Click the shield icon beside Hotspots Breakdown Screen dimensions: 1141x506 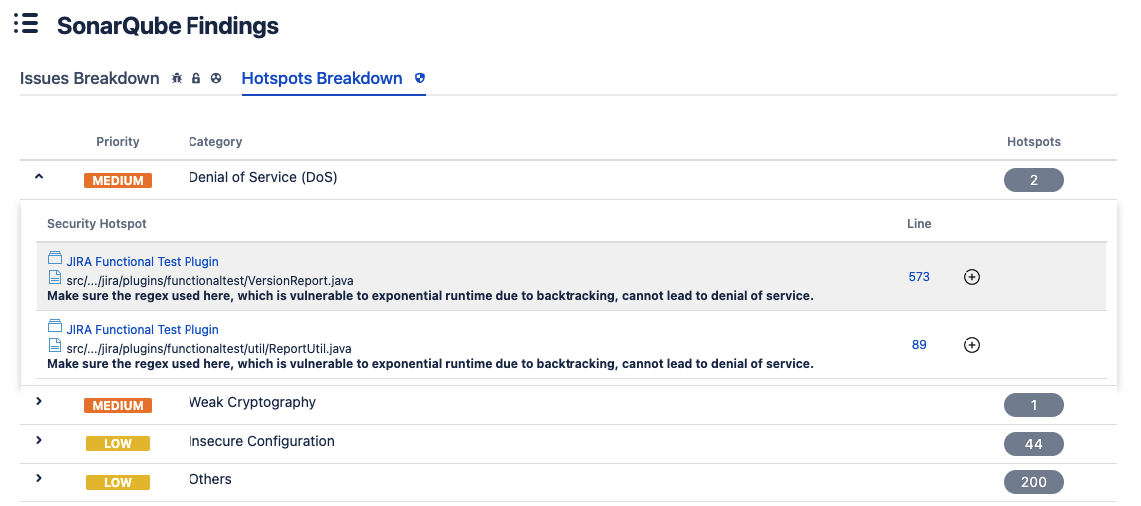(x=419, y=78)
